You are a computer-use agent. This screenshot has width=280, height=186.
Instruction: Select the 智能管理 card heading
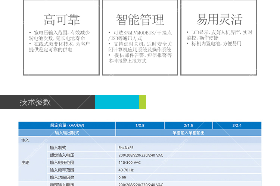[140, 19]
